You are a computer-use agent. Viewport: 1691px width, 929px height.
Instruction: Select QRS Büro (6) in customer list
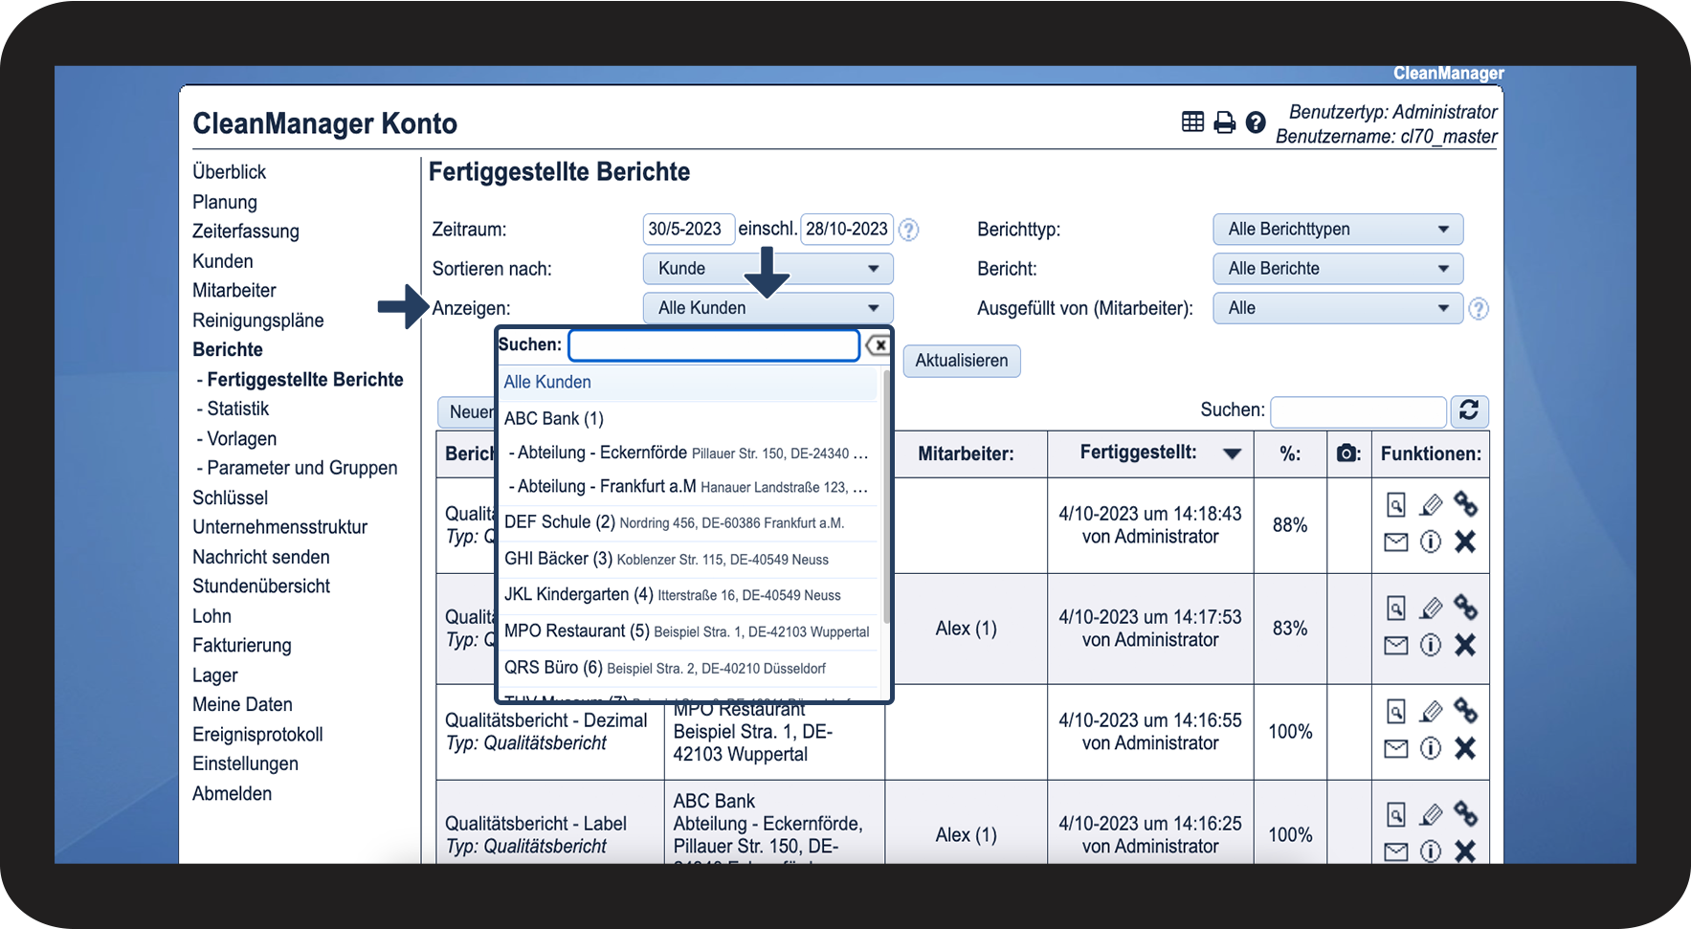click(688, 668)
